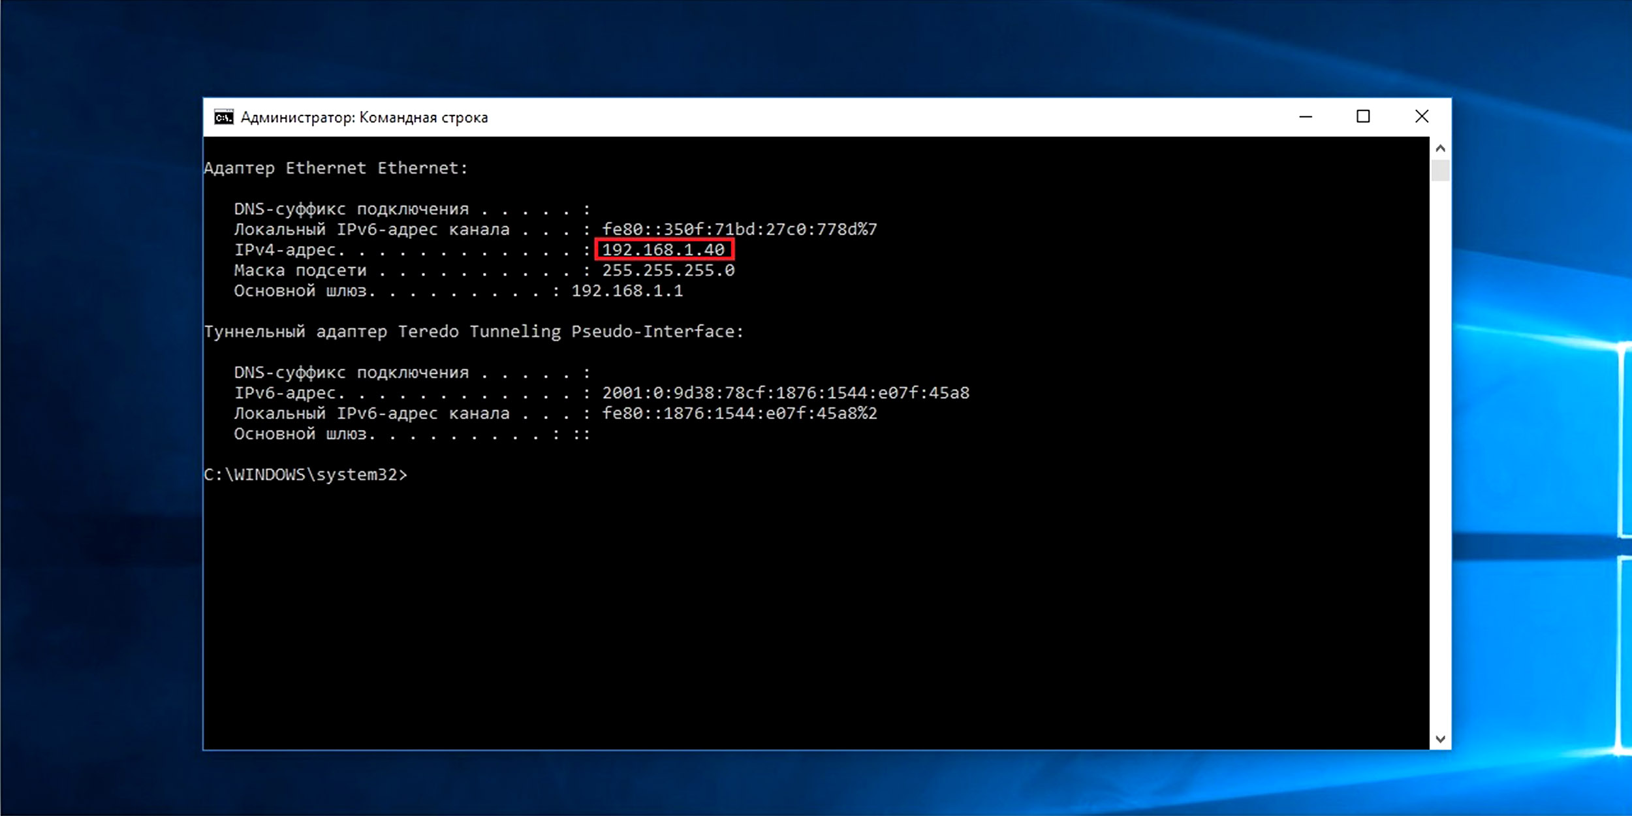Minimize the Command Prompt window

pos(1306,117)
